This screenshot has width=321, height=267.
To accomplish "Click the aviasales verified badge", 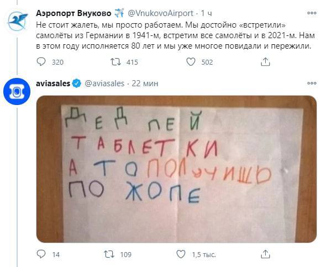I will pyautogui.click(x=77, y=83).
